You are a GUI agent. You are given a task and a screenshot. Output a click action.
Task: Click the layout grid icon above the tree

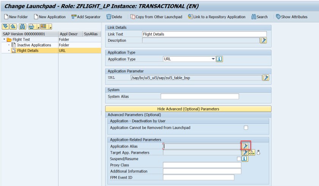point(44,27)
